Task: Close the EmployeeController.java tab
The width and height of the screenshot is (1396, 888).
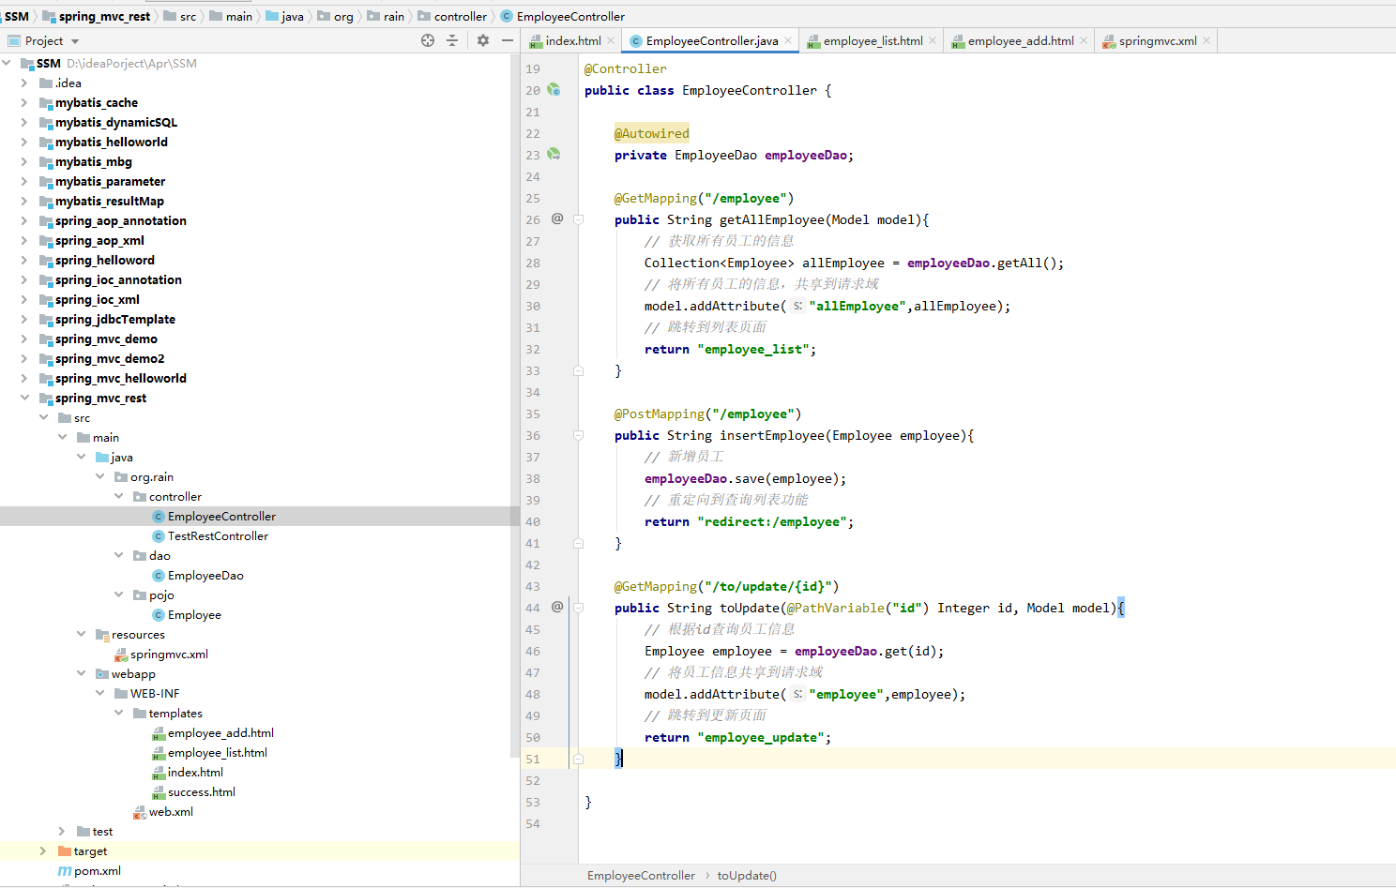Action: 788,40
